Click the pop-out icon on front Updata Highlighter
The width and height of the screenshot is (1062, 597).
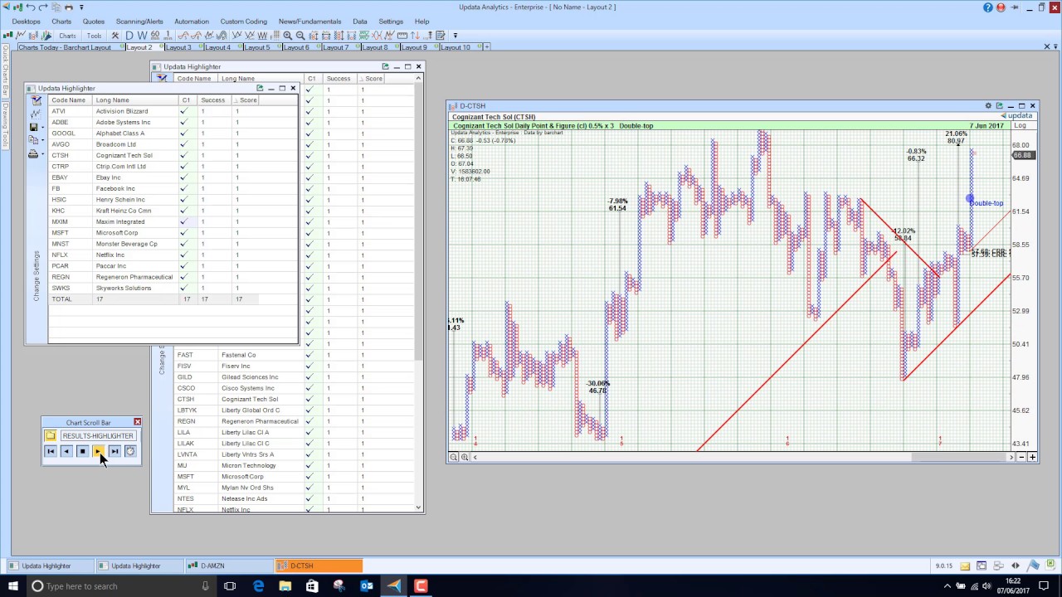tap(260, 88)
